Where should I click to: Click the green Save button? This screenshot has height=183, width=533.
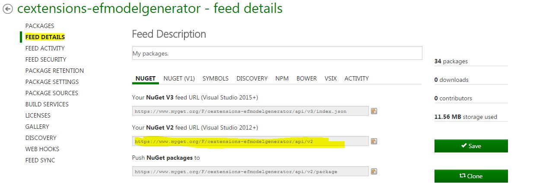(x=471, y=146)
